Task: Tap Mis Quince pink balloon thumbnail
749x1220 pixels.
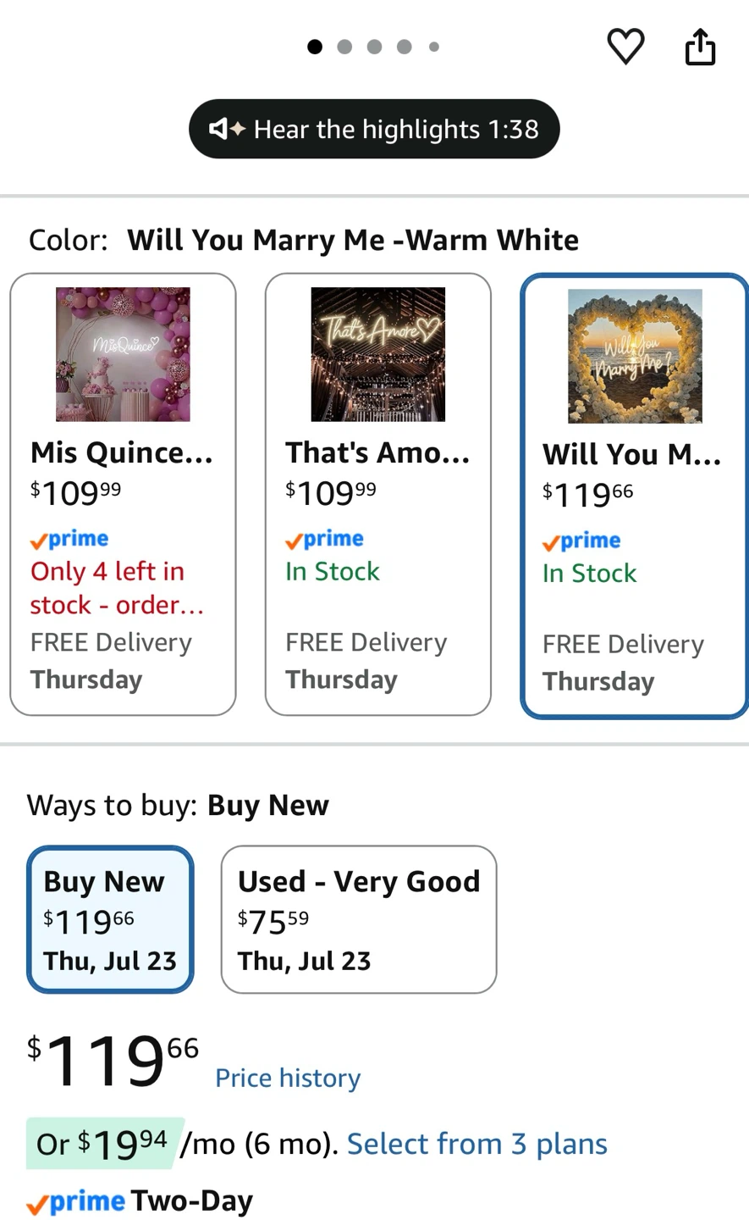Action: coord(123,354)
